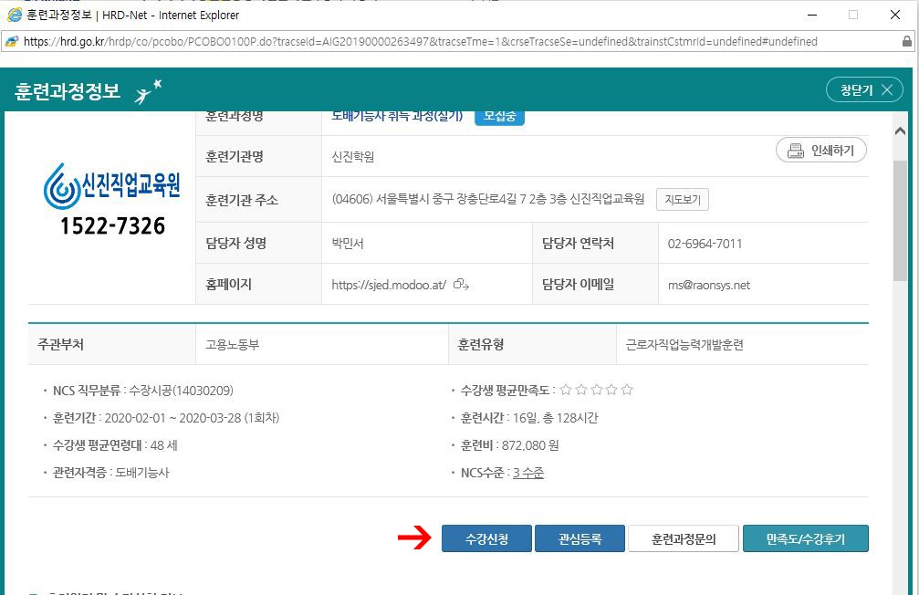Screen dimensions: 919x595
Task: Click into the browser address bar URL
Action: (420, 41)
